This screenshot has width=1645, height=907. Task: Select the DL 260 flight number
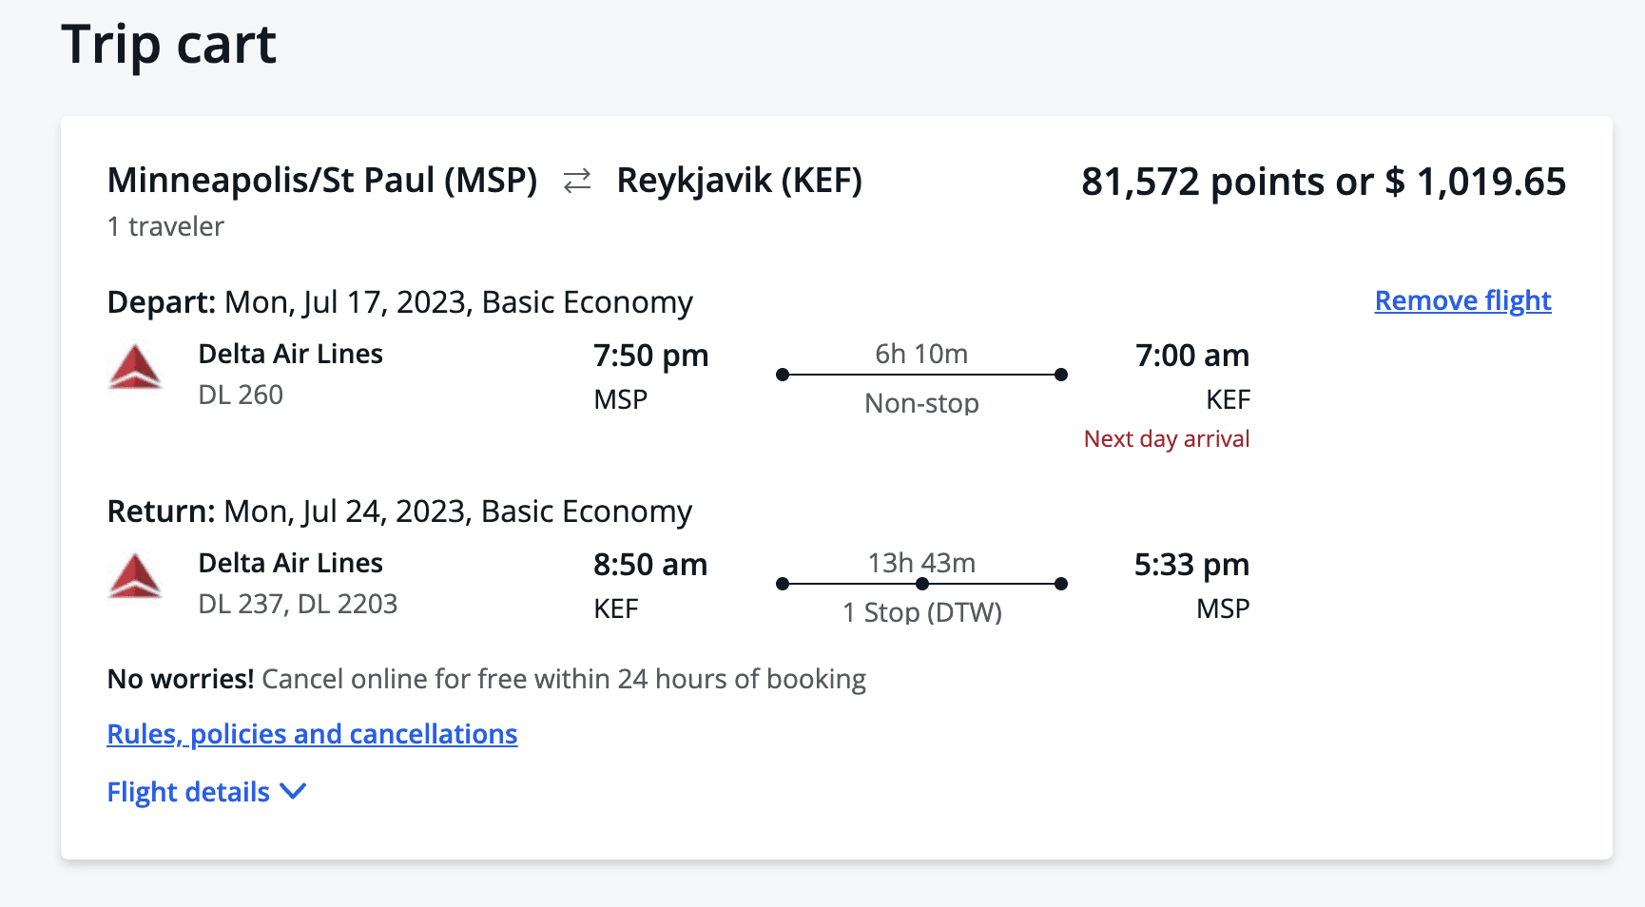pyautogui.click(x=241, y=395)
